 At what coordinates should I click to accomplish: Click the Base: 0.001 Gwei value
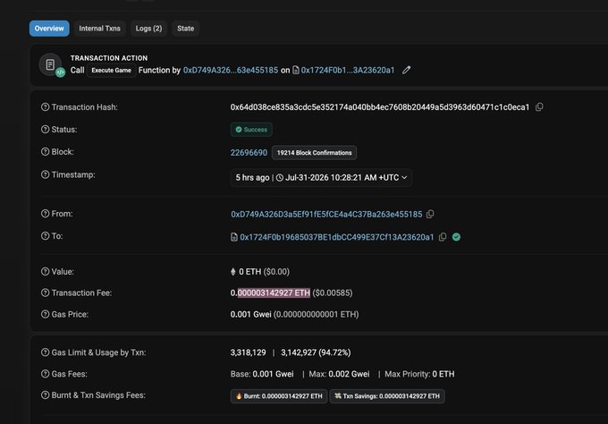coord(262,374)
